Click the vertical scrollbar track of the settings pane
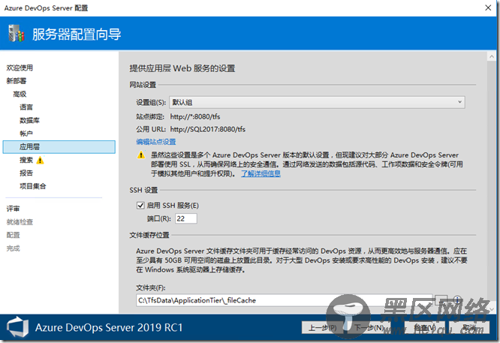Viewport: 500px width, 343px height. tap(492, 182)
